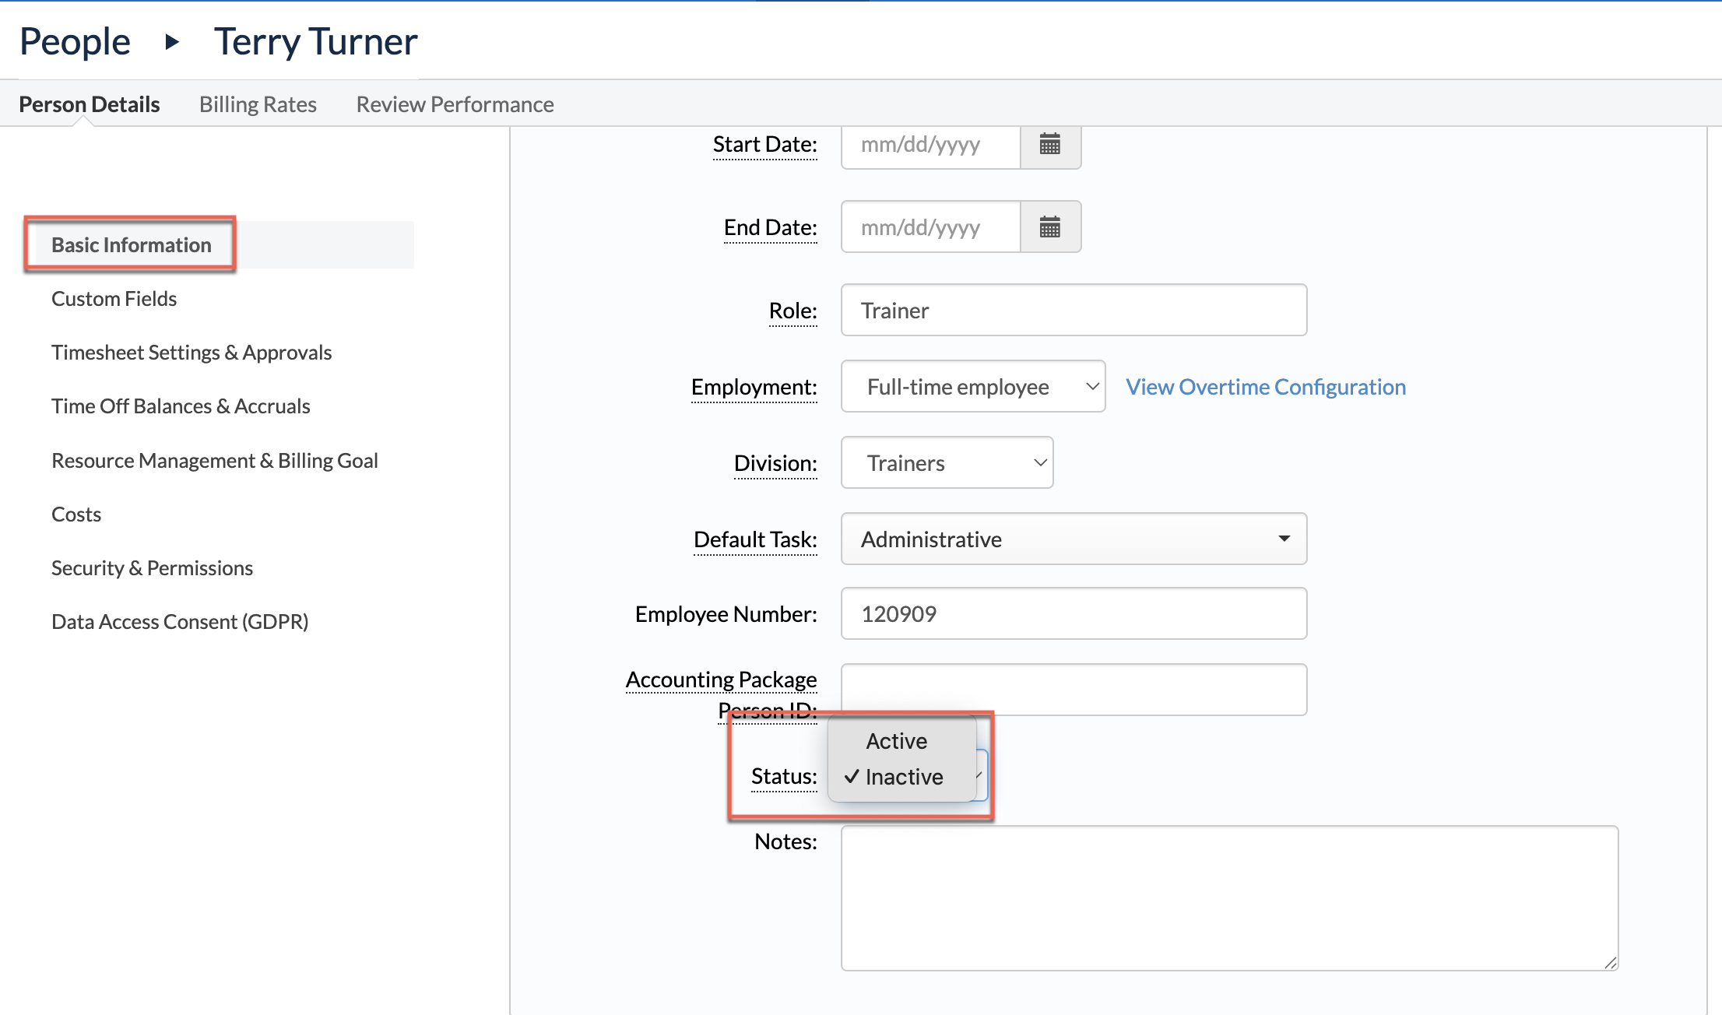Click the View Overtime Configuration link

[x=1265, y=386]
